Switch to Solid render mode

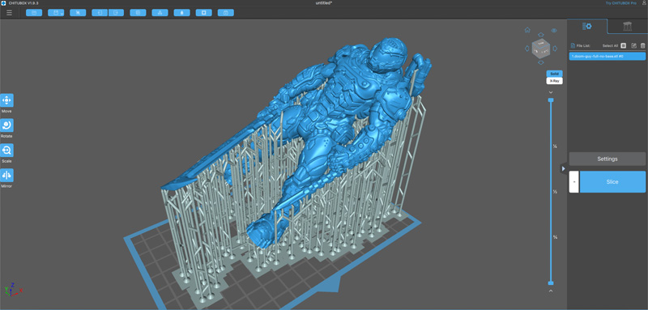point(554,74)
